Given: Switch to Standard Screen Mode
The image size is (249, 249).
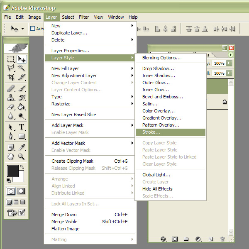Looking at the screenshot, I should coord(10,202).
